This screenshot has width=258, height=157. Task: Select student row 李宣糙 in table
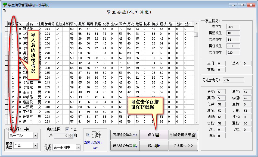pyautogui.click(x=28, y=82)
